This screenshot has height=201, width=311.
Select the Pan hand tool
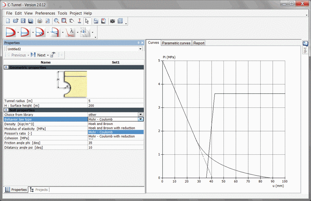tap(72, 21)
